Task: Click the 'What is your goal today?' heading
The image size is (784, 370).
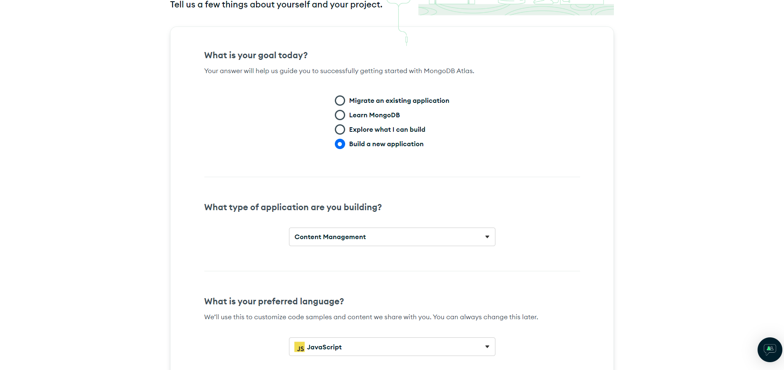Action: tap(256, 55)
